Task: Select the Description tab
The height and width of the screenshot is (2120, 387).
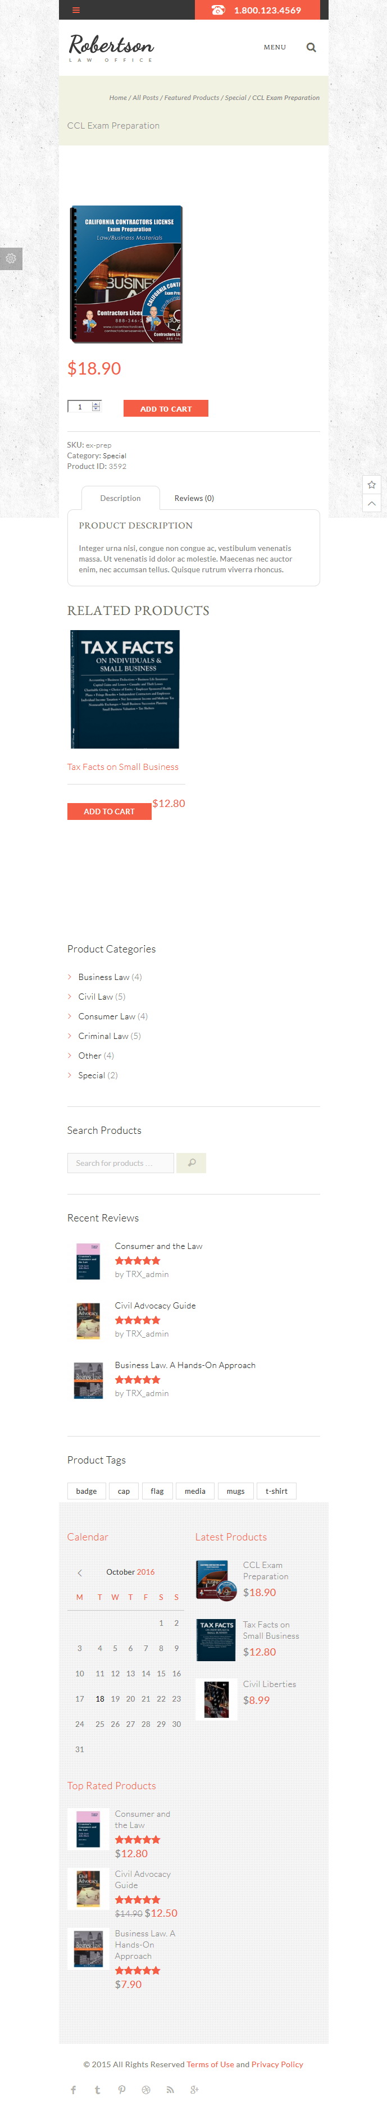Action: 120,498
